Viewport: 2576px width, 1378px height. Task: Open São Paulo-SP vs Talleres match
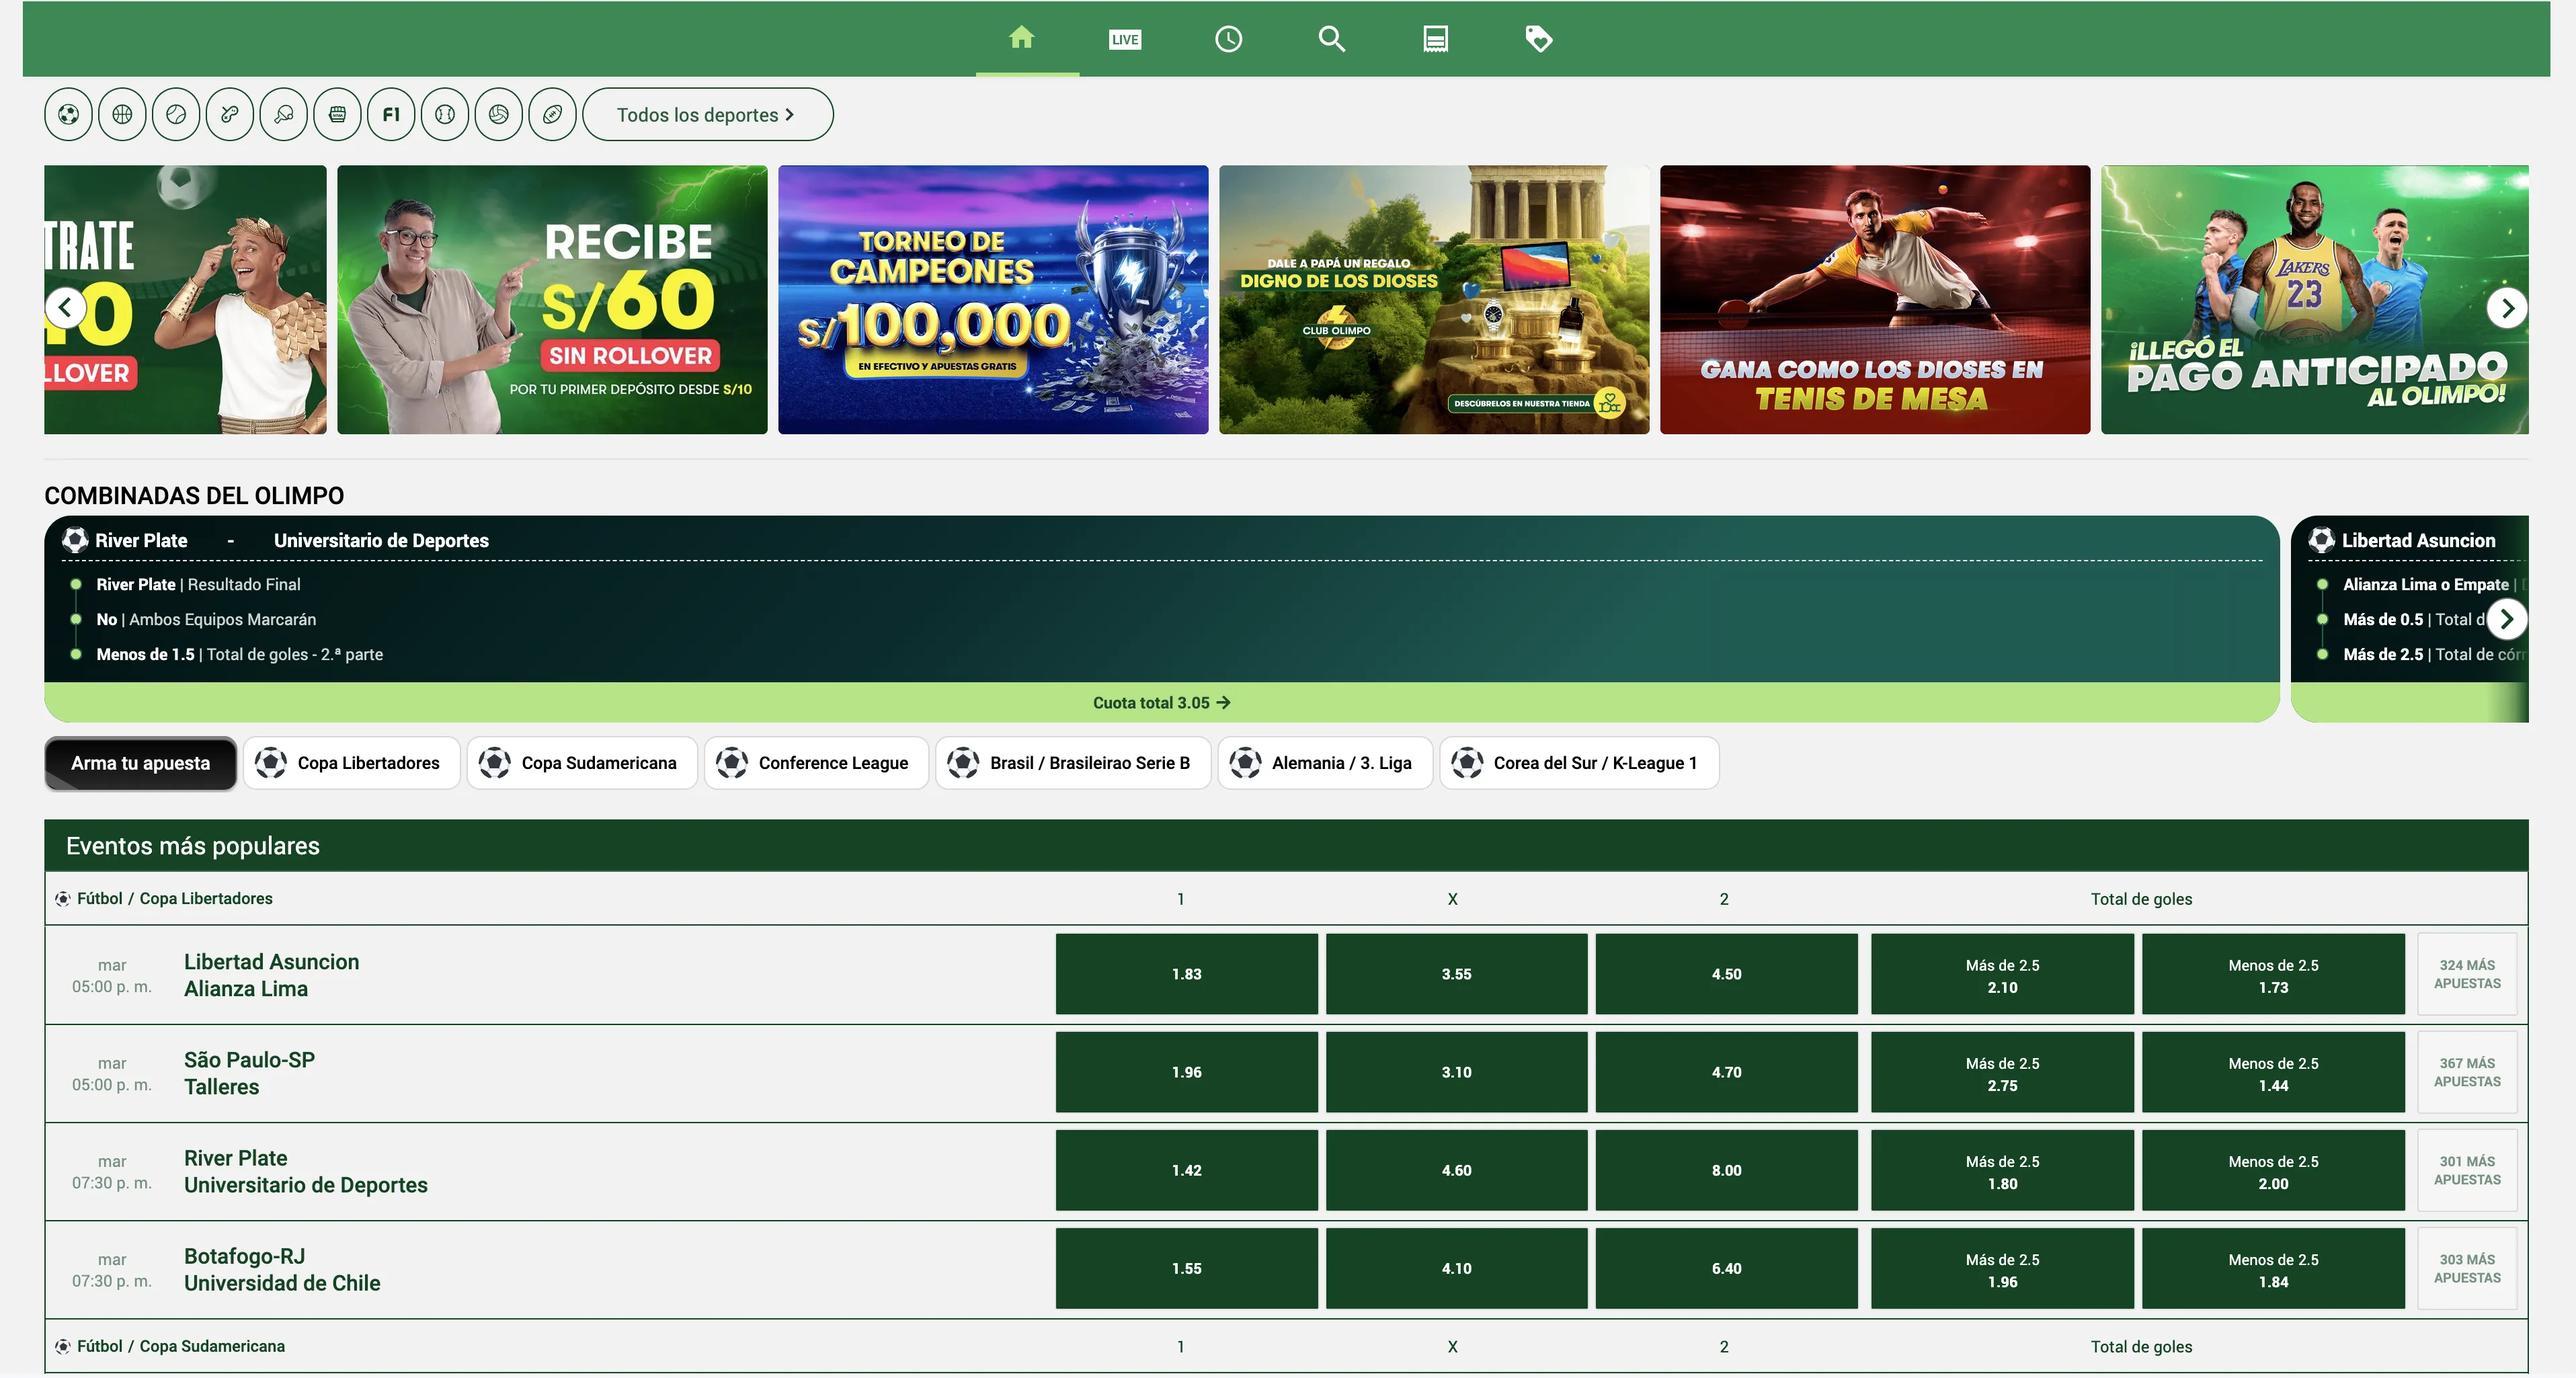point(249,1073)
